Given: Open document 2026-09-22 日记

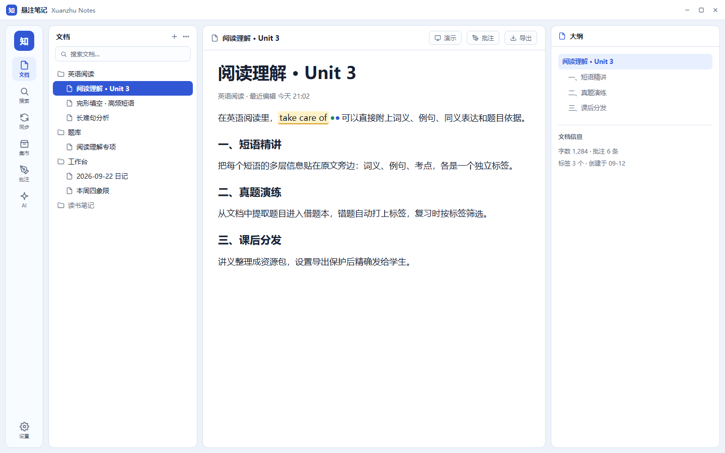Looking at the screenshot, I should click(x=123, y=176).
